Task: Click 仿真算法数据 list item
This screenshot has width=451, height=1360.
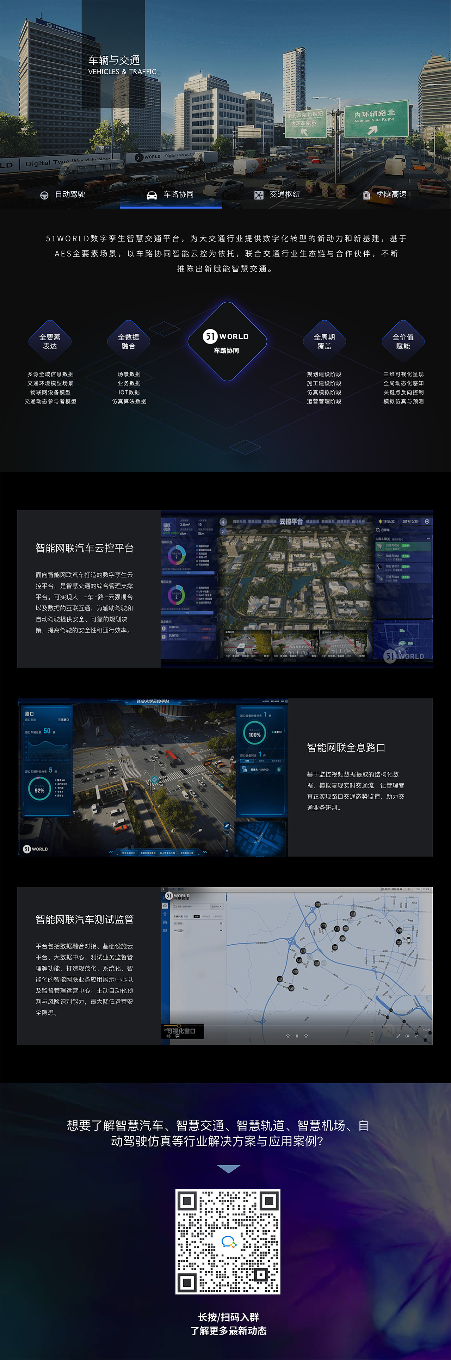Action: (x=129, y=401)
